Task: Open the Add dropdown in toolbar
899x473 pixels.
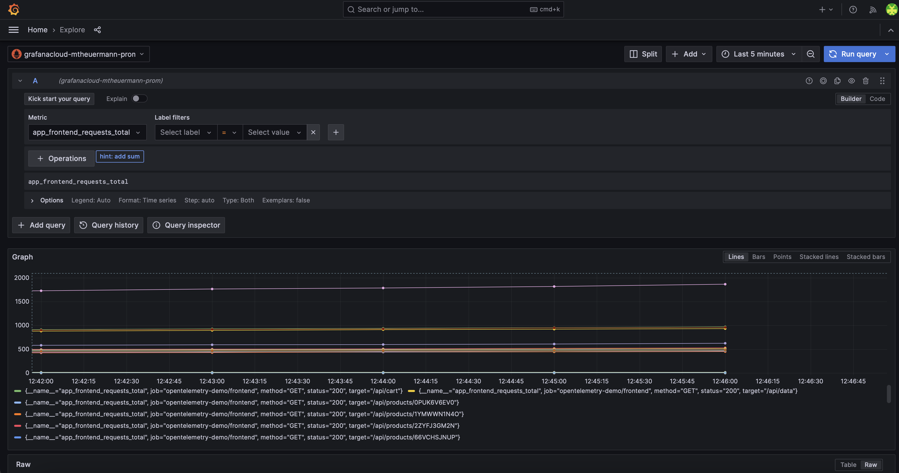Action: (x=689, y=54)
